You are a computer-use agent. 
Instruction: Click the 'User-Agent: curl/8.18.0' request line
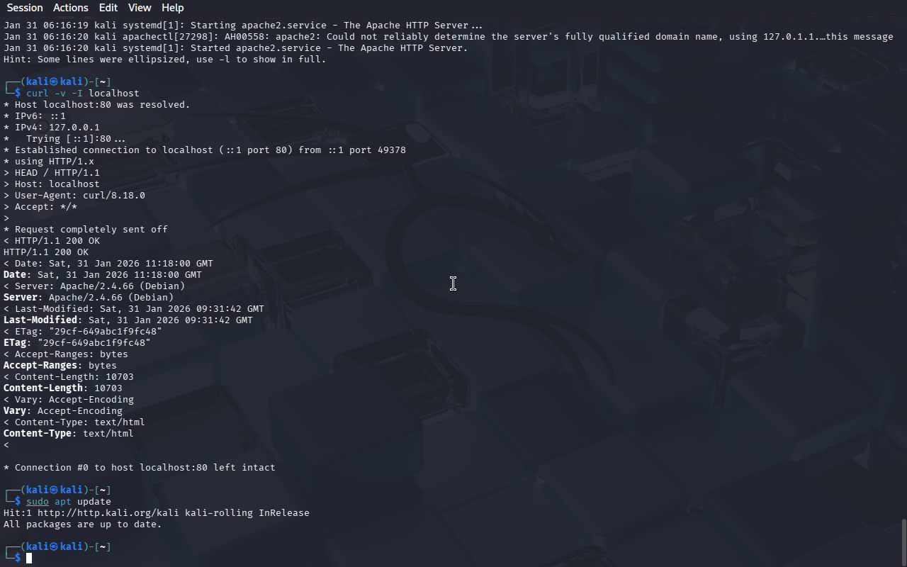(74, 195)
